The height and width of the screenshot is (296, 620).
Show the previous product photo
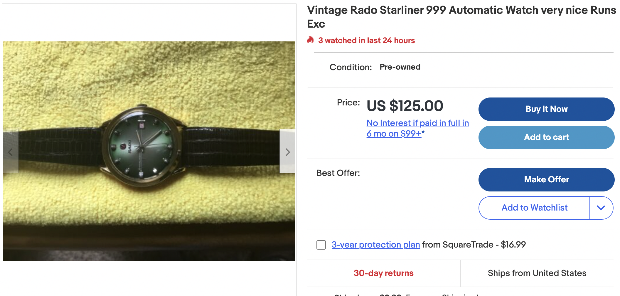pos(11,152)
